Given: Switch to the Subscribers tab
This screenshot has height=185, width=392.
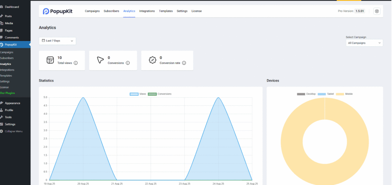Looking at the screenshot, I should (x=111, y=11).
